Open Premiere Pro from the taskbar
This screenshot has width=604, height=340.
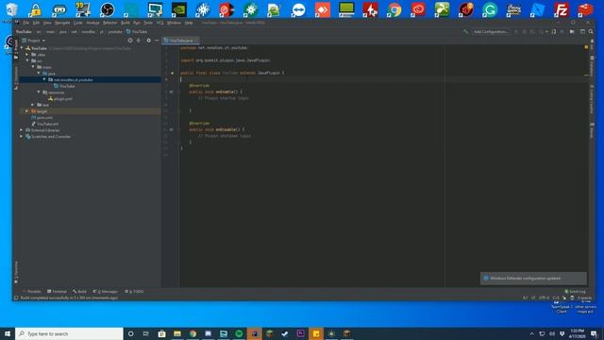point(300,333)
